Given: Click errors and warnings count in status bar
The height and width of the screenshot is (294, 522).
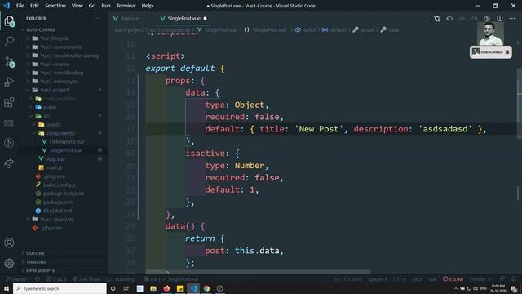Looking at the screenshot, I should coord(56,279).
